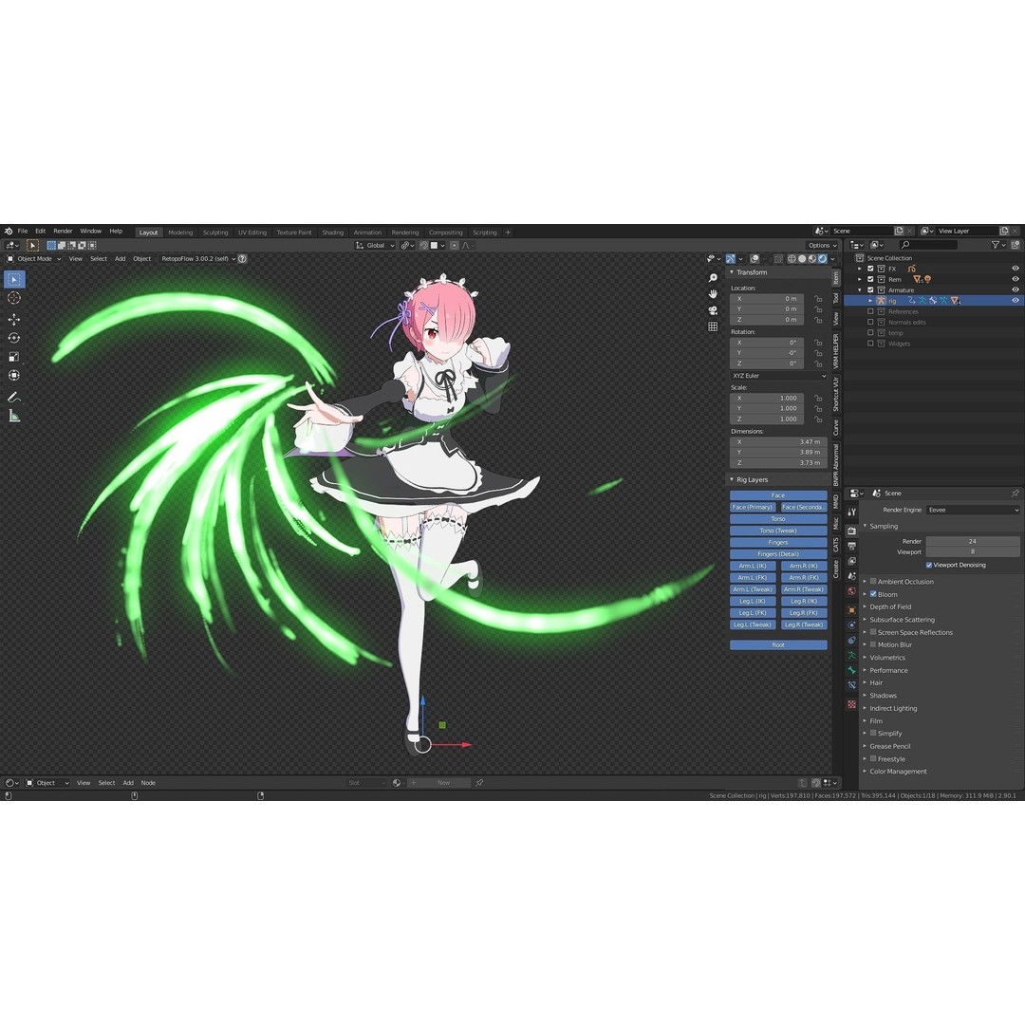
Task: Click the RetopoFlow help question icon
Action: [243, 259]
